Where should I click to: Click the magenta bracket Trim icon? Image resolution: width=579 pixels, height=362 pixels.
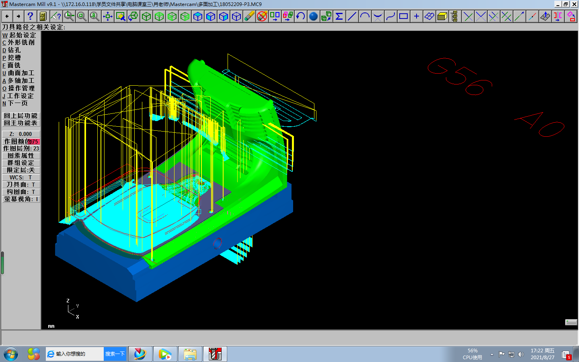(558, 16)
